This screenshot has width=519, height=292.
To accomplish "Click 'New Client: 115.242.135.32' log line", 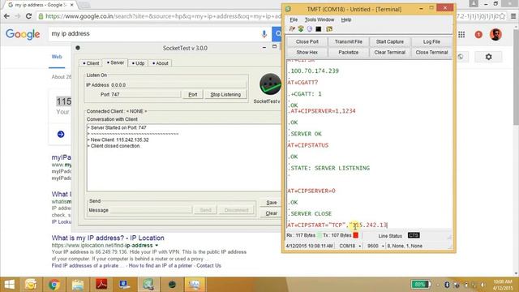I will coord(118,140).
